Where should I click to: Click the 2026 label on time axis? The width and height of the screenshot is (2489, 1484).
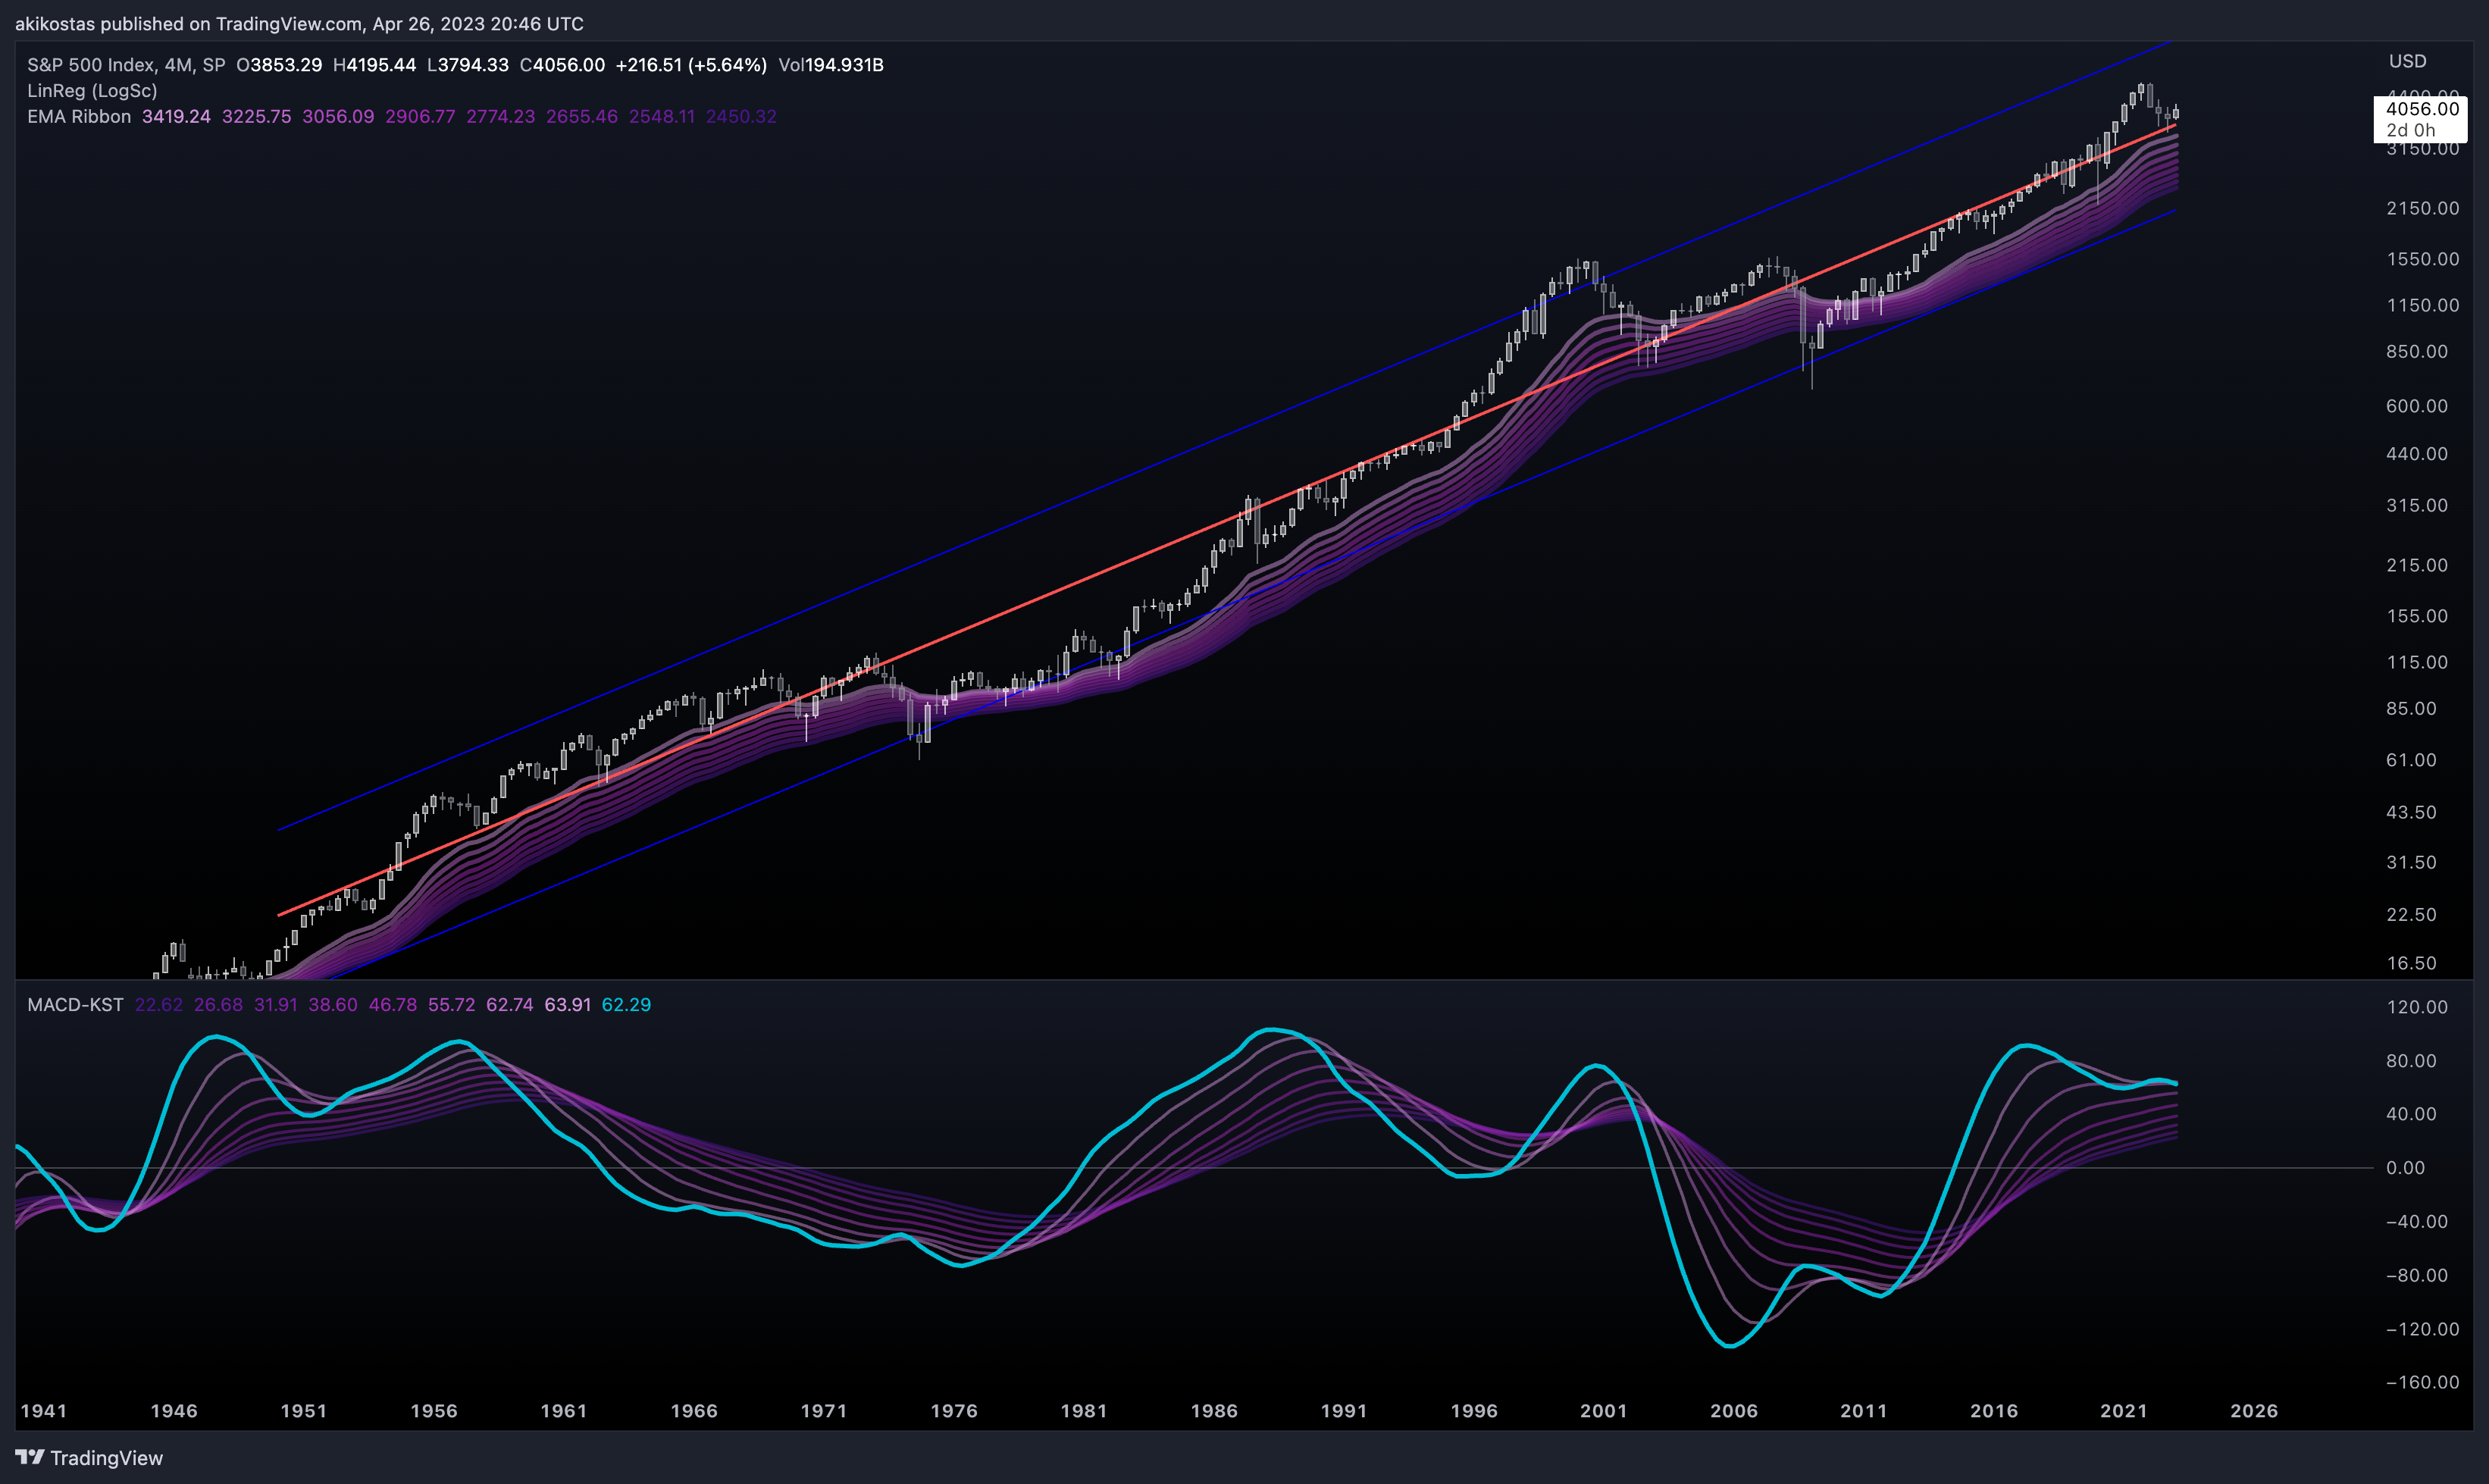pyautogui.click(x=2254, y=1411)
